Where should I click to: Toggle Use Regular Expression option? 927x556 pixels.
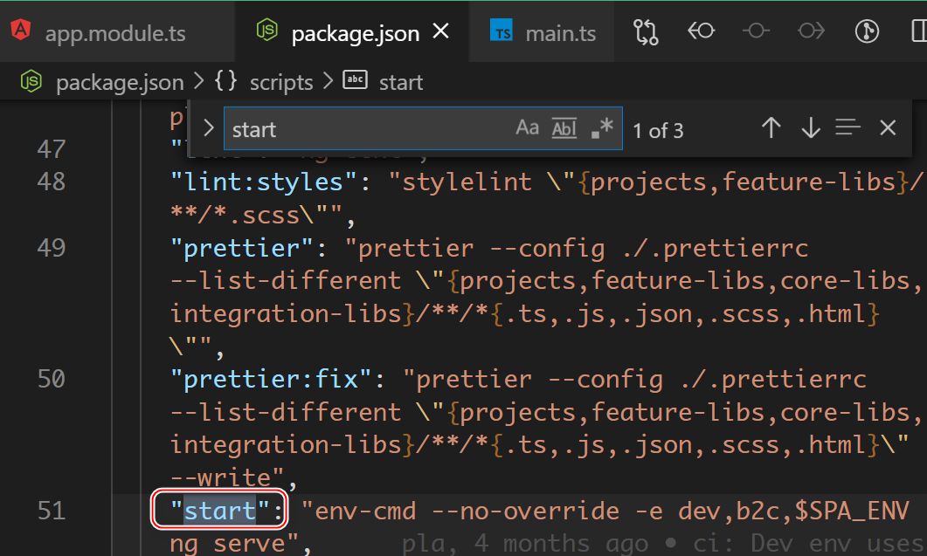point(602,129)
